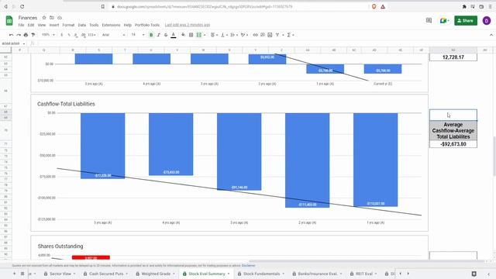Open vertical align dropdown
This screenshot has width=496, height=279.
point(224,35)
